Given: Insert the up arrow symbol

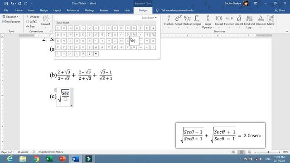Looking at the screenshot, I should (x=102, y=41).
